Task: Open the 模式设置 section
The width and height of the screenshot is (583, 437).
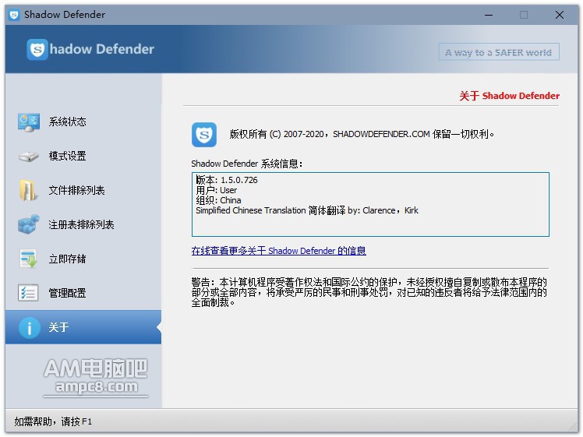Action: click(x=83, y=156)
